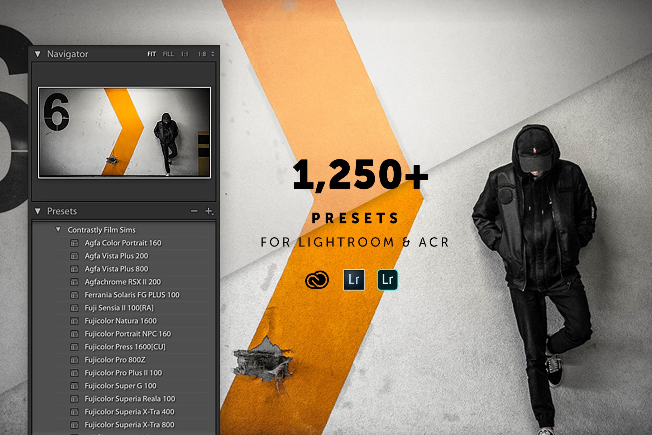
Task: Set Navigator zoom to 1:1
Action: click(184, 54)
